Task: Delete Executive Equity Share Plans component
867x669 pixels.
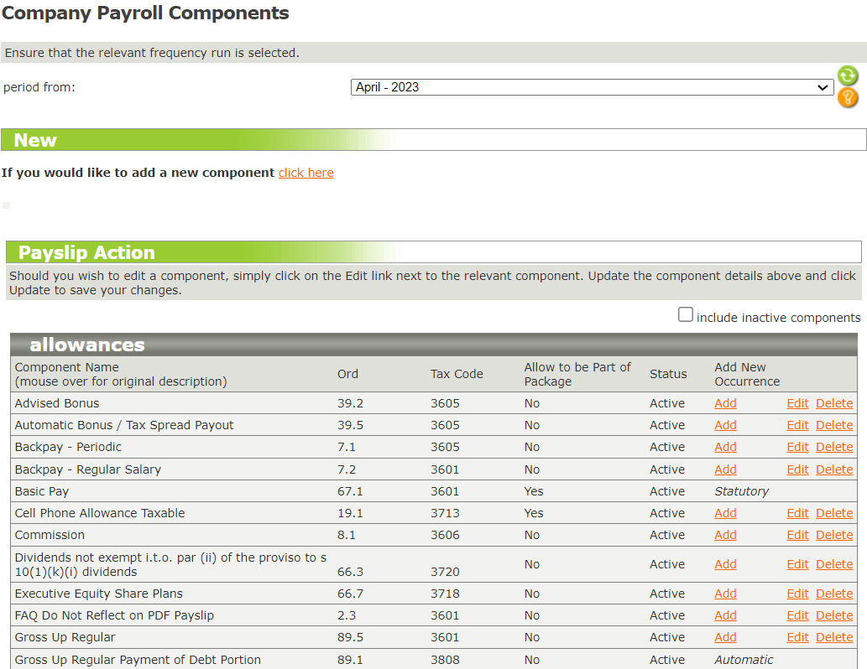Action: 833,594
